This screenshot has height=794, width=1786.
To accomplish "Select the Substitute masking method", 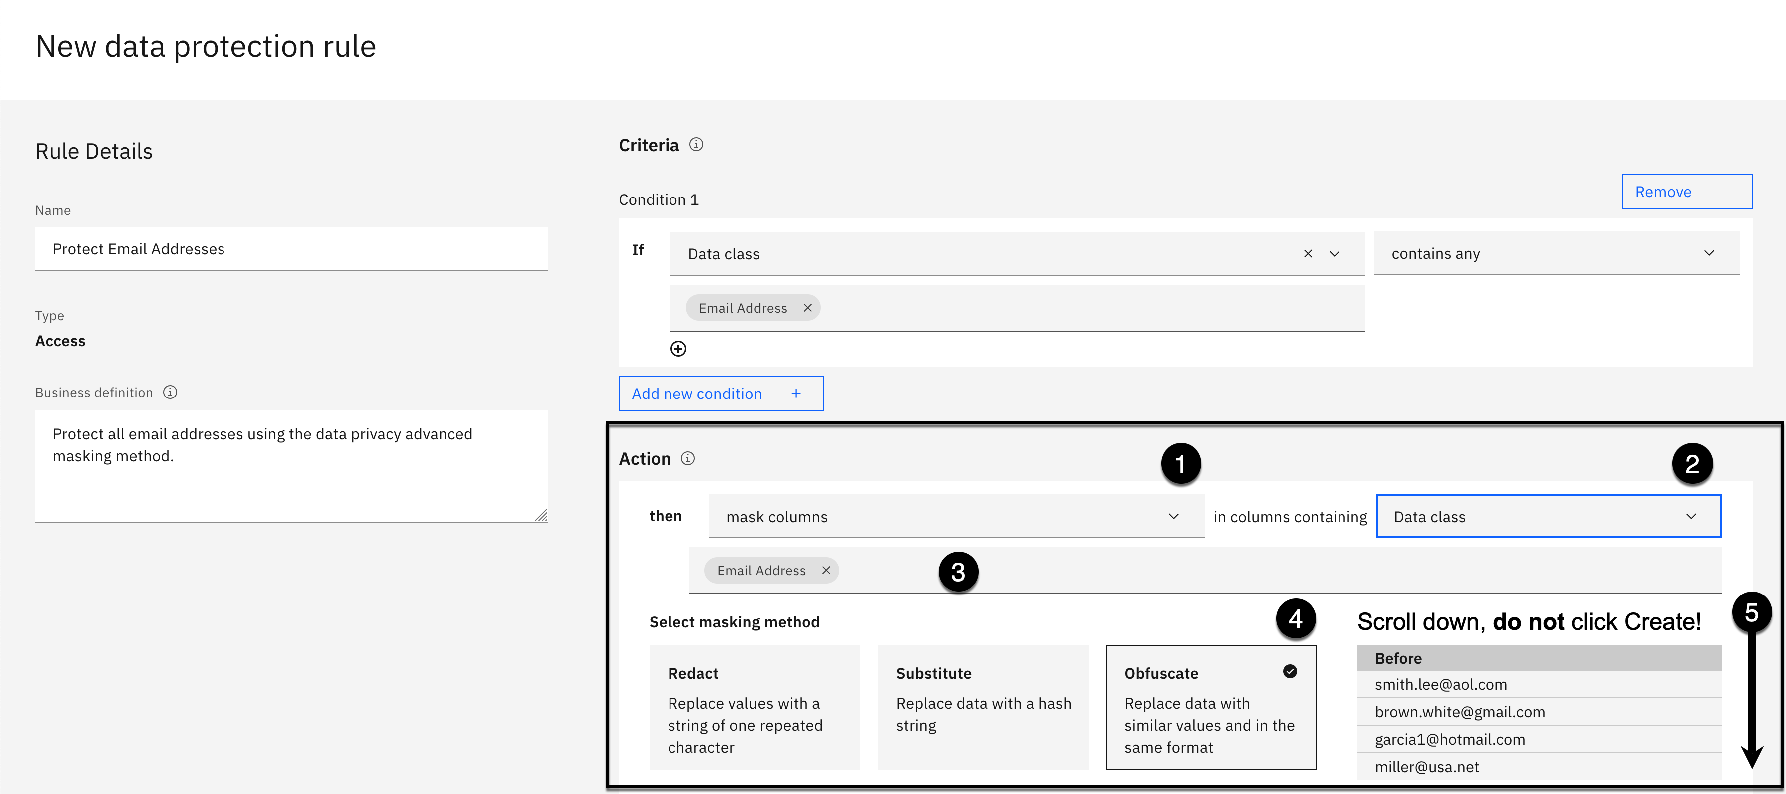I will tap(982, 707).
